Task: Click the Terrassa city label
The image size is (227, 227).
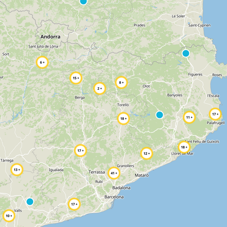Action: [97, 172]
